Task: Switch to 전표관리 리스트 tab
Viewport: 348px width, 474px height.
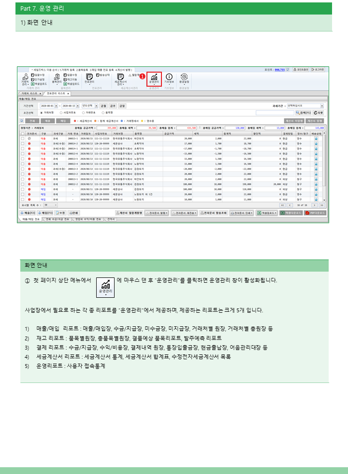Action: [x=58, y=93]
